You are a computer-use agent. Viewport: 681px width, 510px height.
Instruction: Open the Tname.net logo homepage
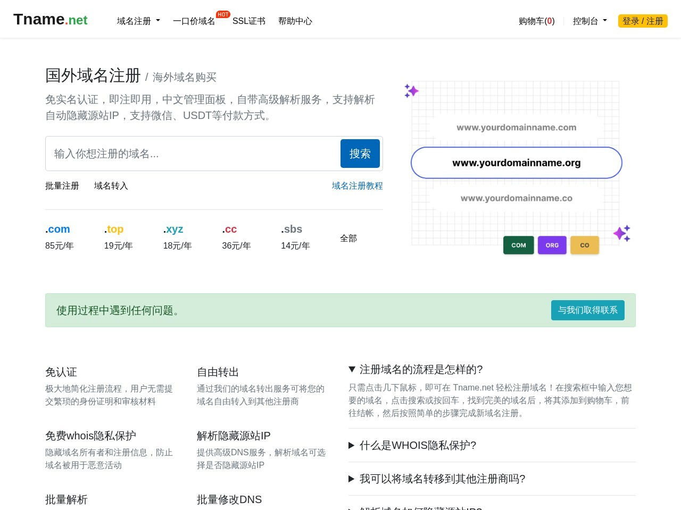click(50, 20)
